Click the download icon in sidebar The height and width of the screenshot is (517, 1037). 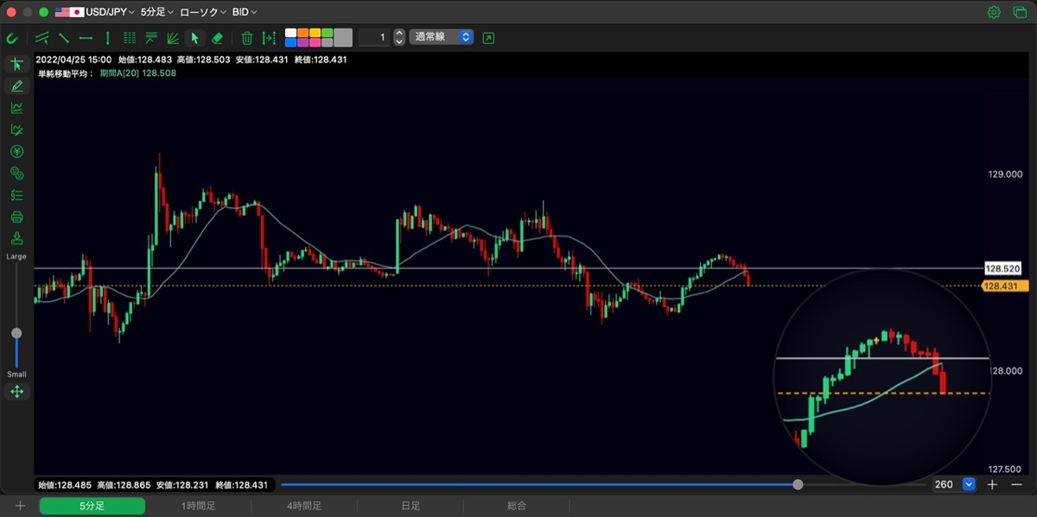(16, 238)
